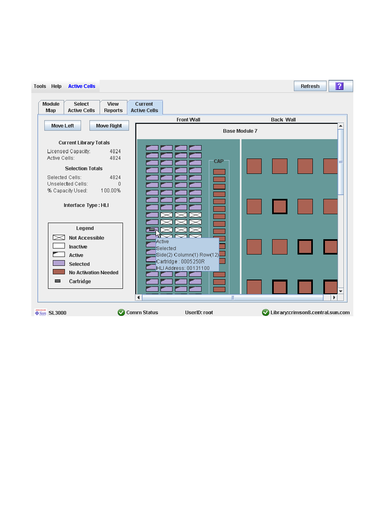Screen dimensions: 383x524
Task: Select cell with cartridge under cursor
Action: point(152,230)
